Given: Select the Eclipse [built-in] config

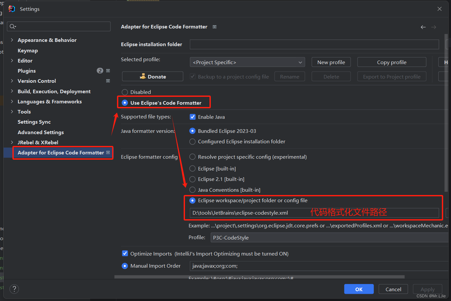Looking at the screenshot, I should [192, 168].
